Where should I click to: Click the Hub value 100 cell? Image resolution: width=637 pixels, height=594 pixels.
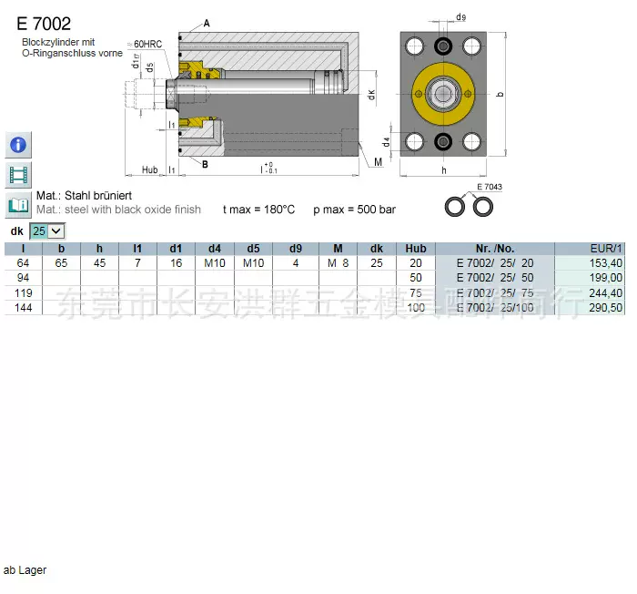click(417, 308)
